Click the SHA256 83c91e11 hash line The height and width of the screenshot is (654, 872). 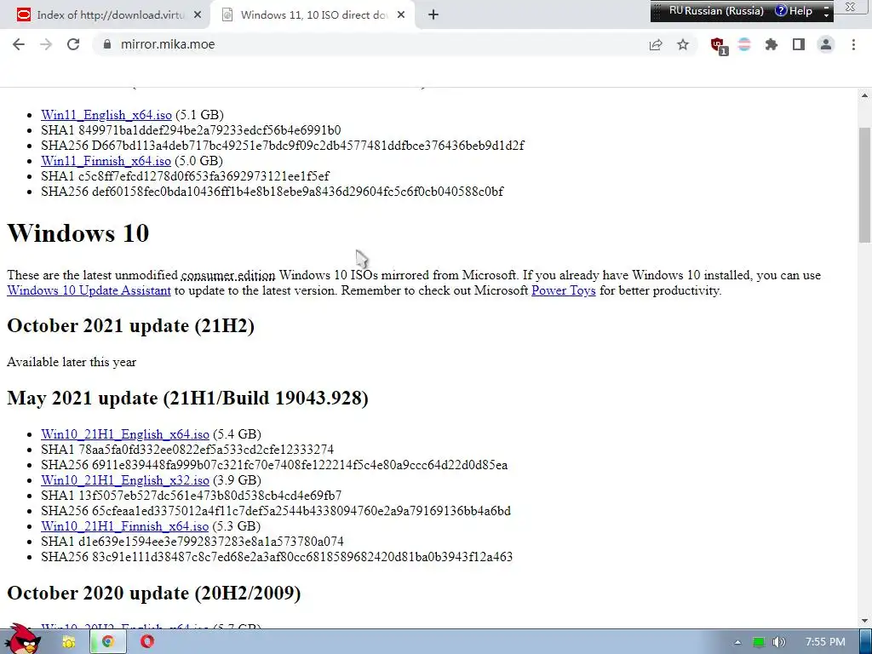coord(277,557)
